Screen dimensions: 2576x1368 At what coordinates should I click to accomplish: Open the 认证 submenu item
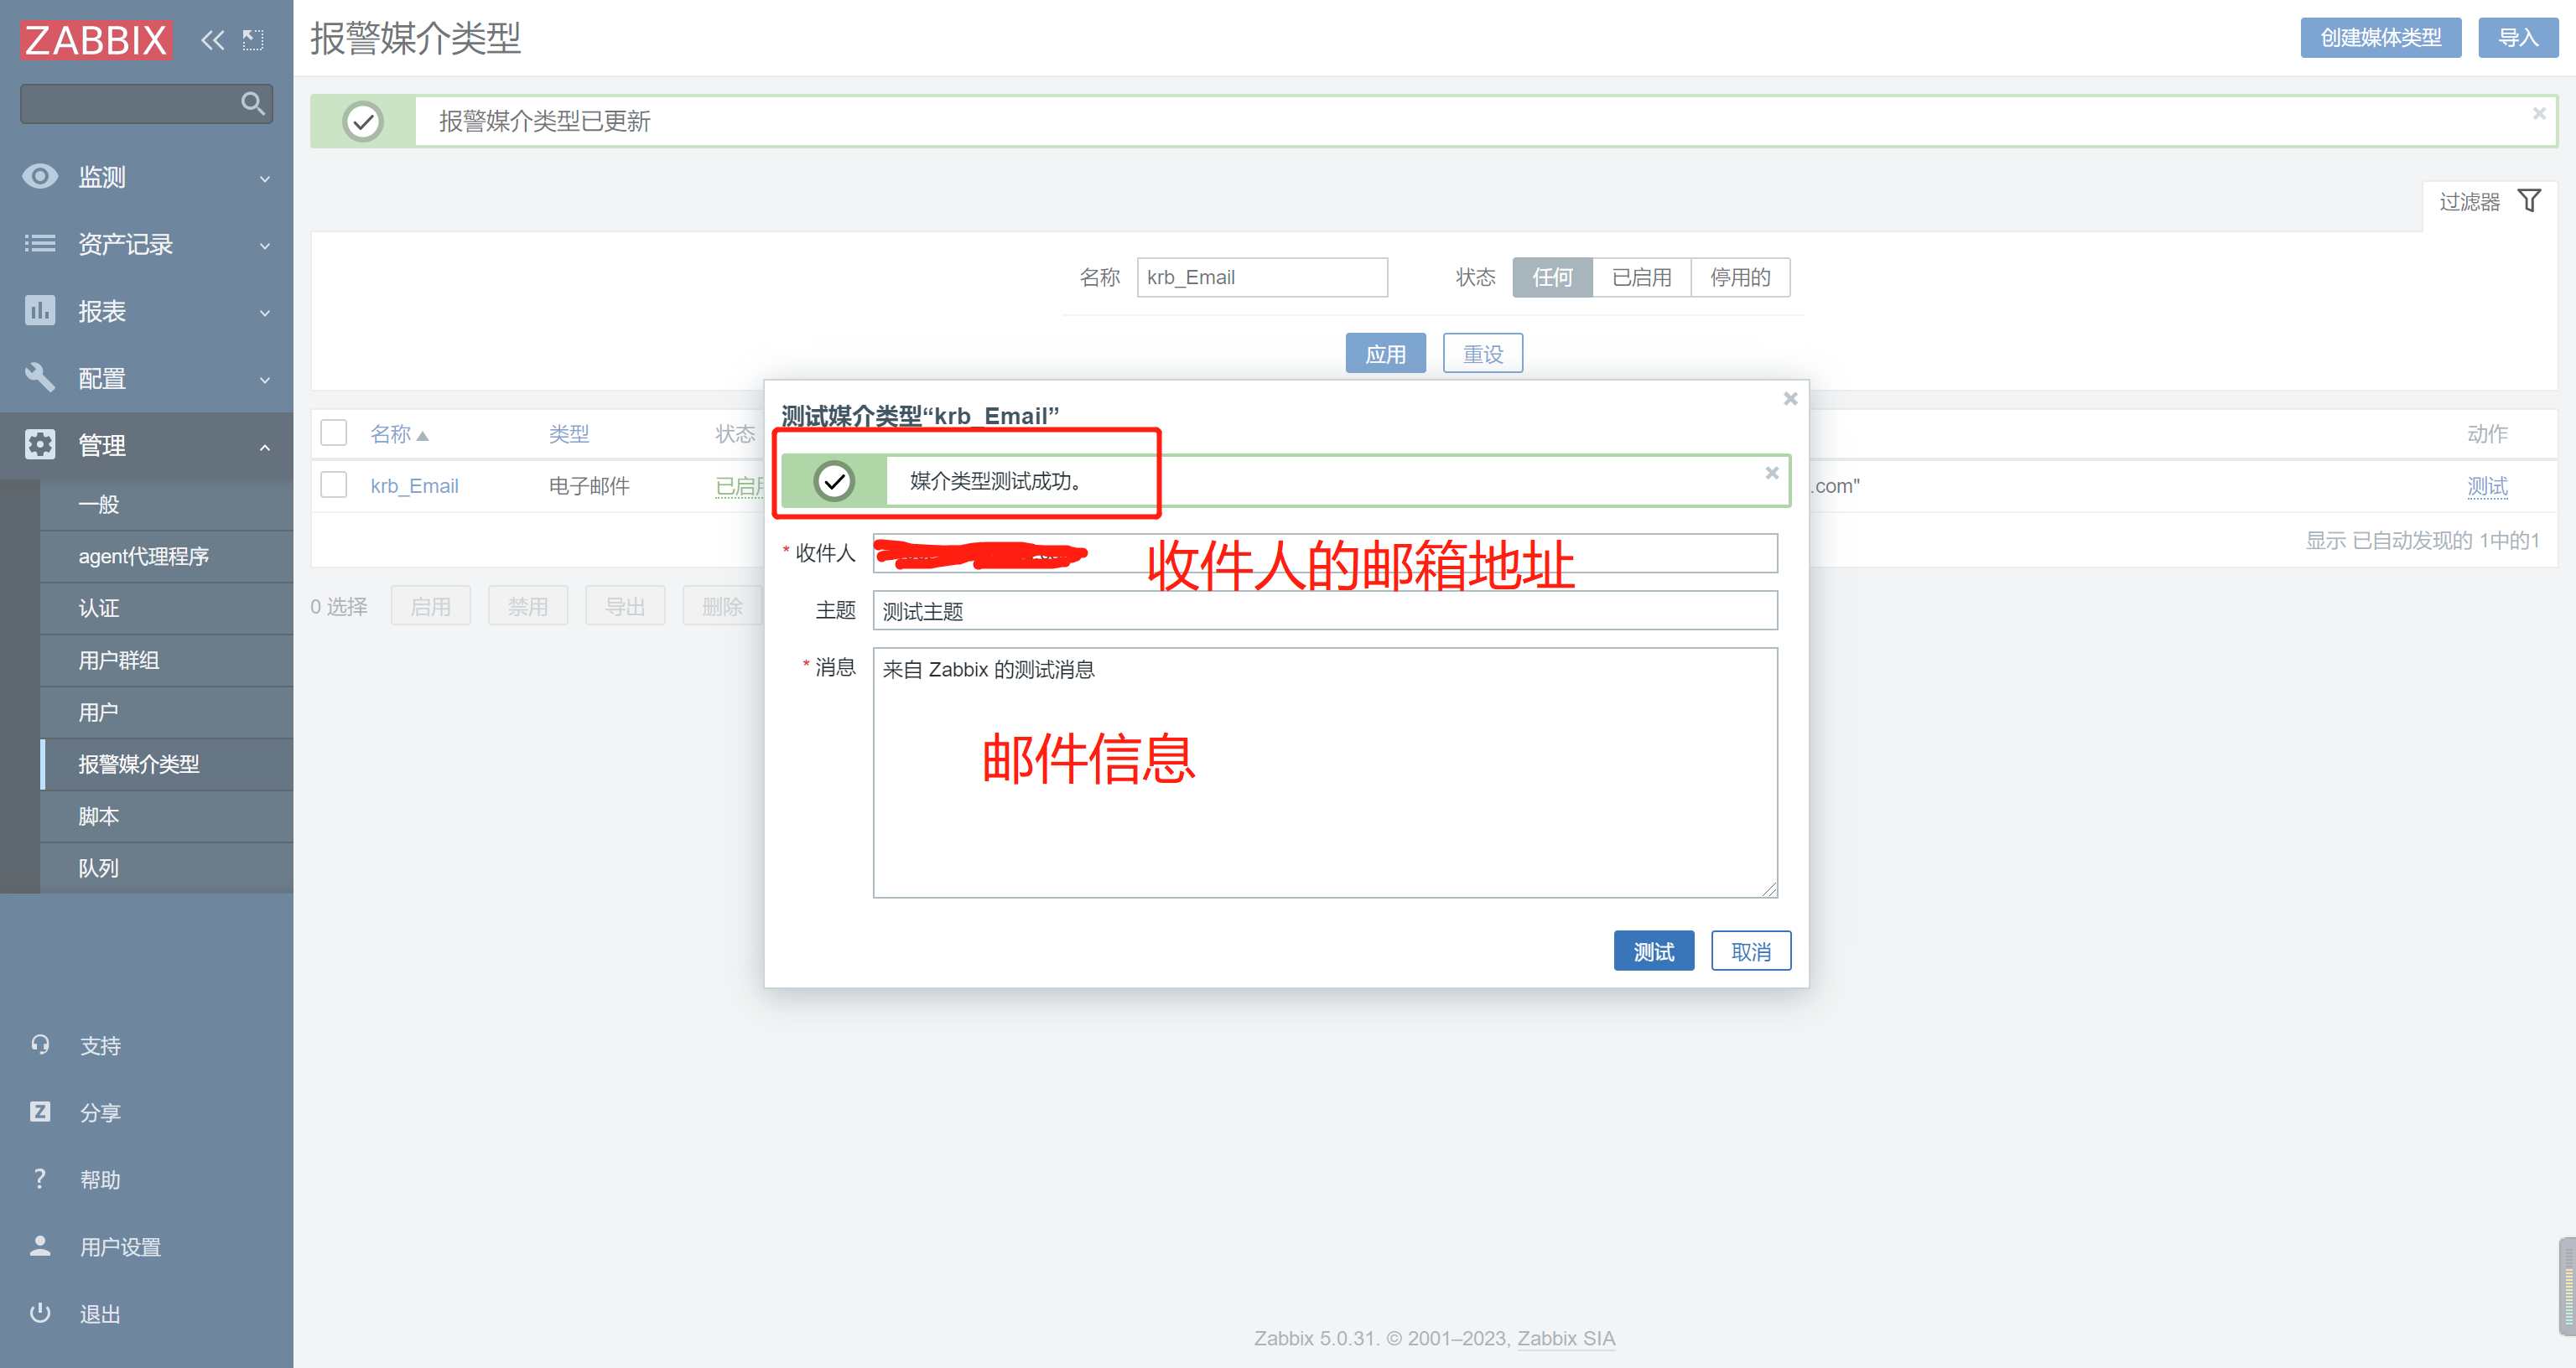point(167,608)
